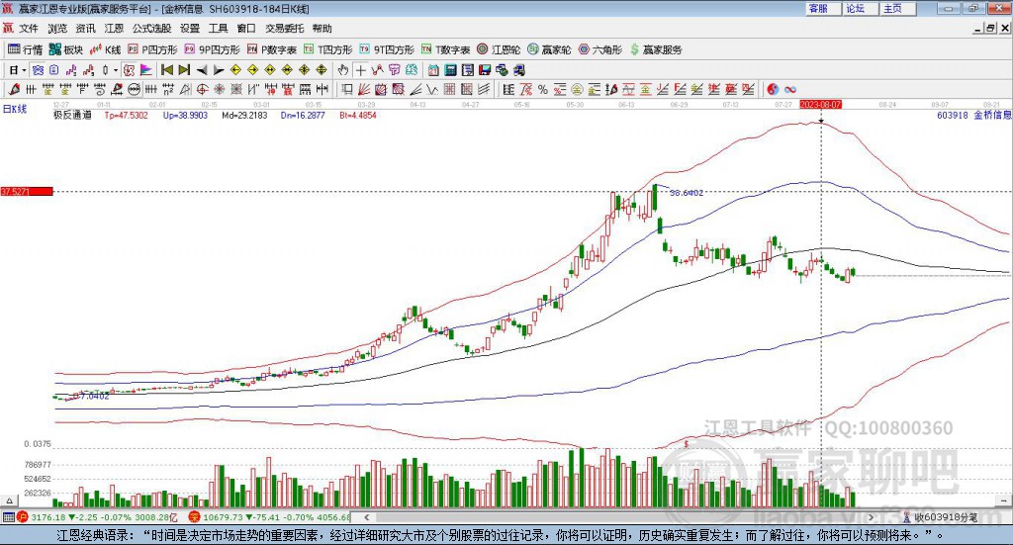
Task: Switch to K线 candlestick chart view
Action: (x=105, y=49)
